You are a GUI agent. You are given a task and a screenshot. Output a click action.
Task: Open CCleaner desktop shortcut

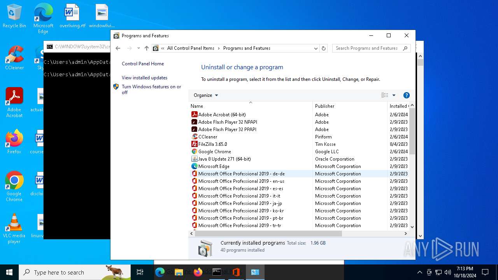(14, 58)
